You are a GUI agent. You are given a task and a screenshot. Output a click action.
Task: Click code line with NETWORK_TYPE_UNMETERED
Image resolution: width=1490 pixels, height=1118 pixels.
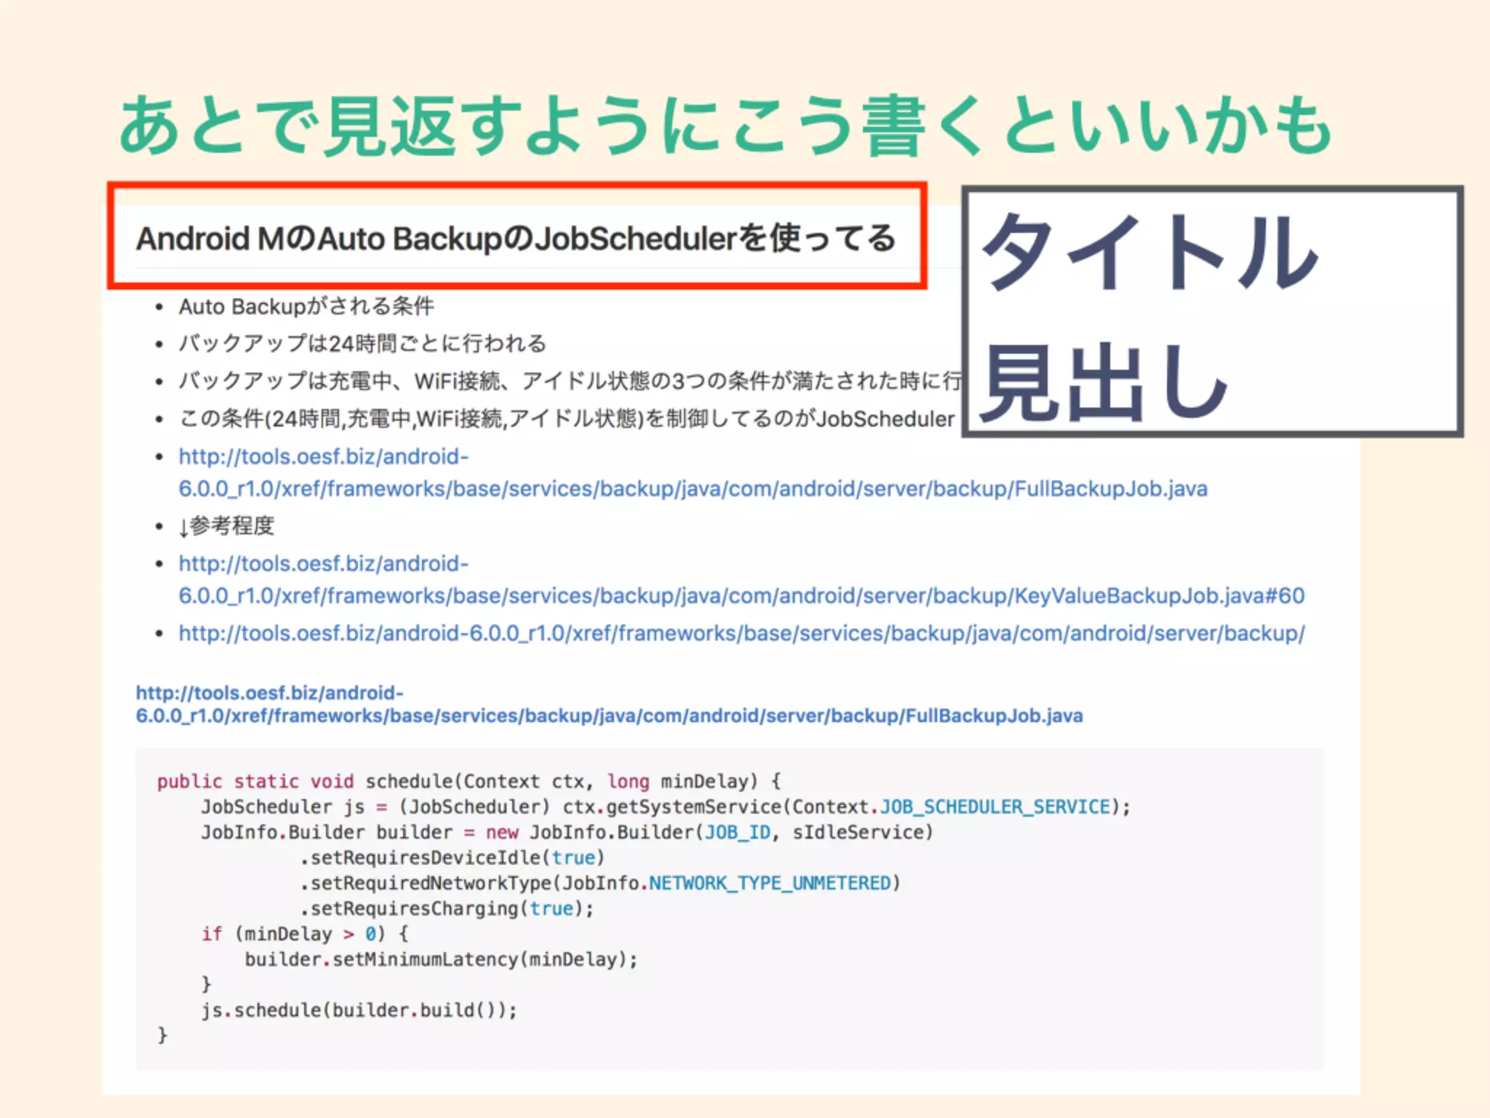[599, 884]
